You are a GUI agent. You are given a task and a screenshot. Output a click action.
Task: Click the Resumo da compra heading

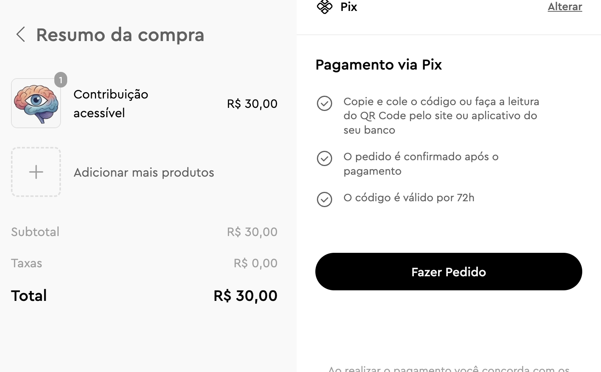point(120,35)
